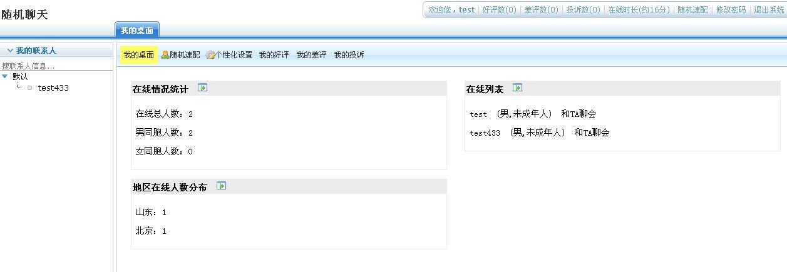This screenshot has height=272, width=787.
Task: Click 随机速配 link in the top bar
Action: click(692, 10)
